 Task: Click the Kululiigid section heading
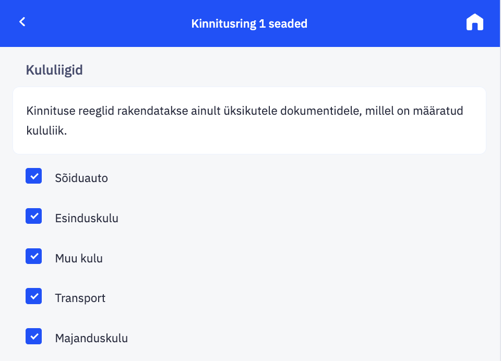54,70
